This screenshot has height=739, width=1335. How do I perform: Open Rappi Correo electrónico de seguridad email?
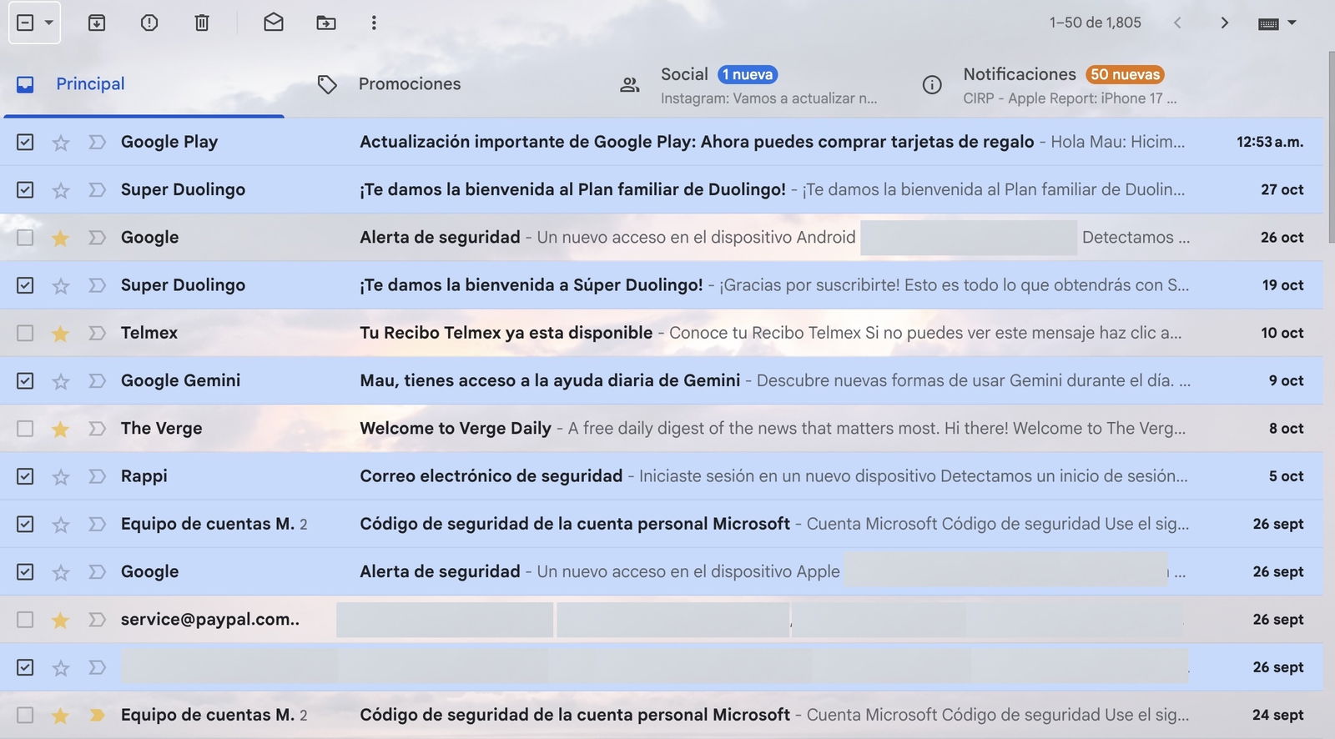[491, 476]
